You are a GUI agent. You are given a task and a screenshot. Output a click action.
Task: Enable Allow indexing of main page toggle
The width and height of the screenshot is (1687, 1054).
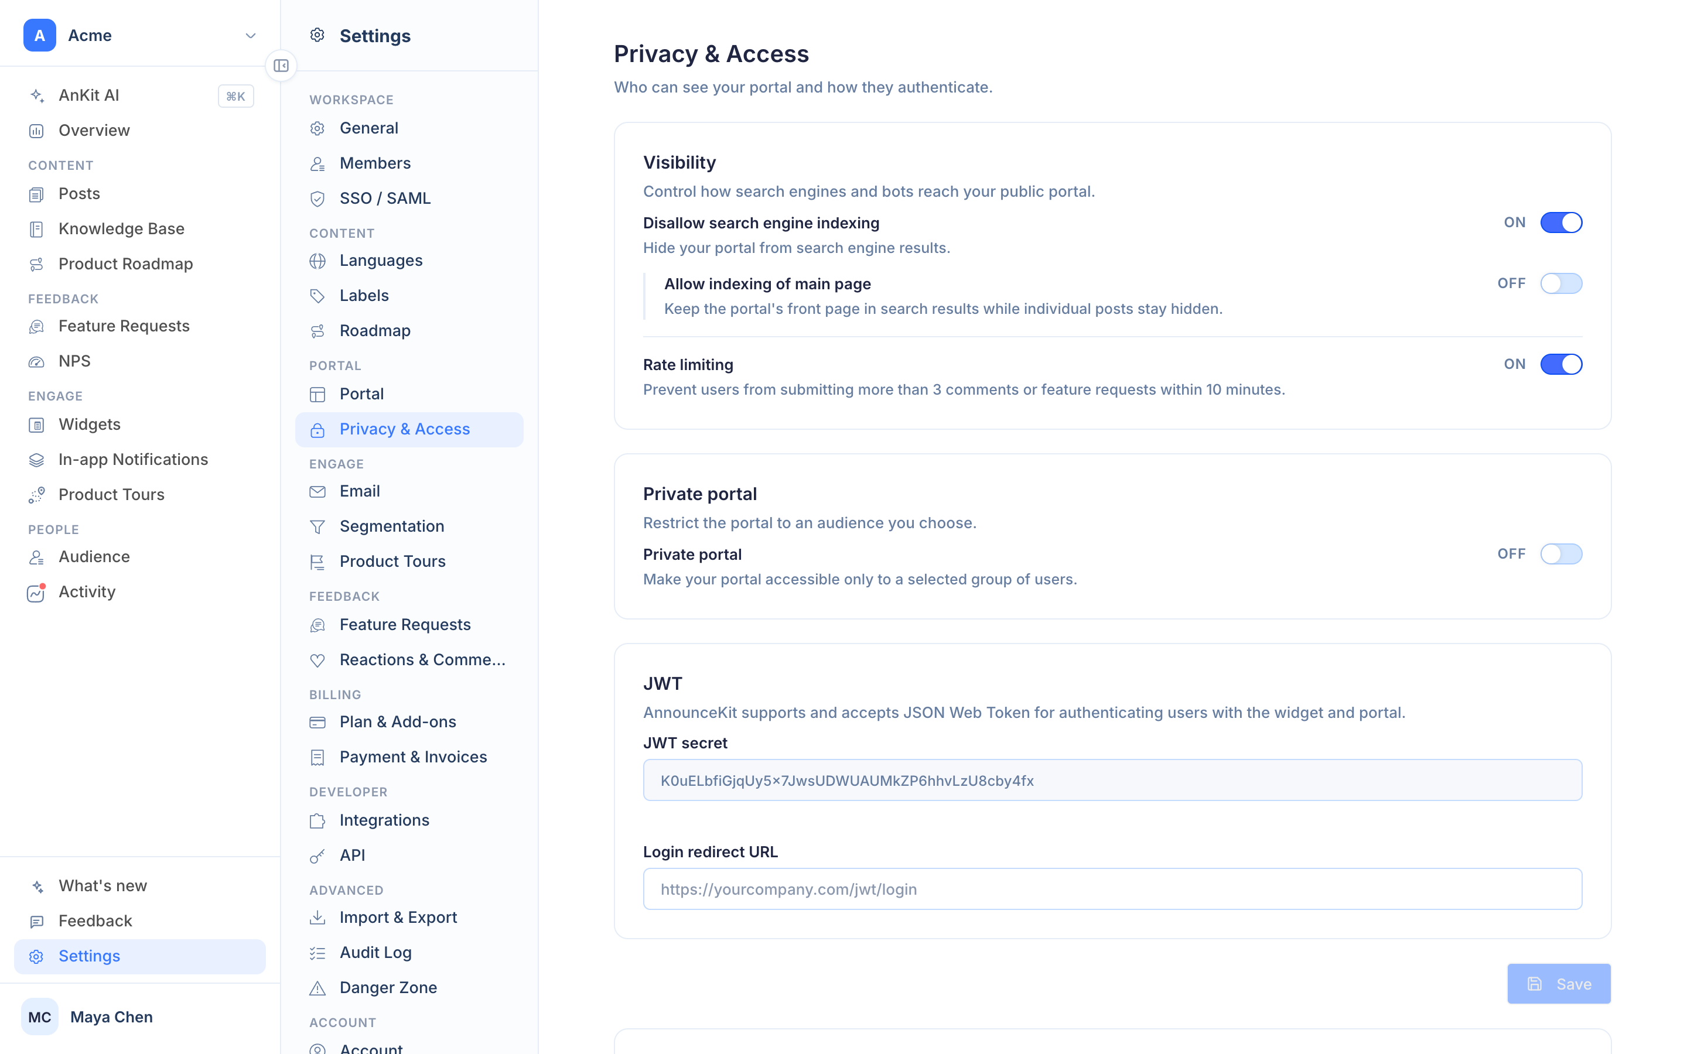(1561, 284)
